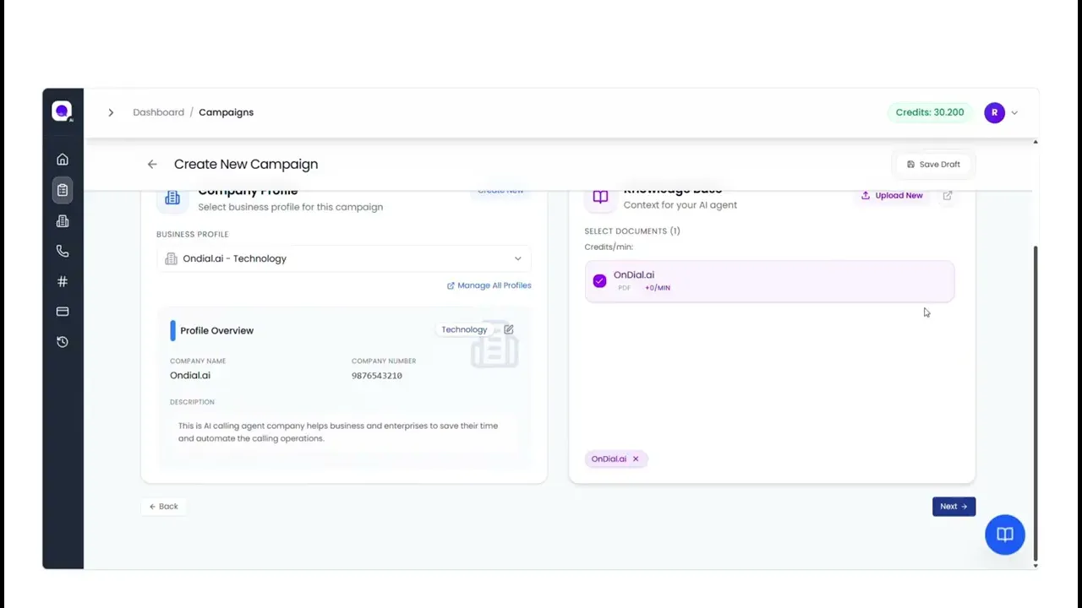Viewport: 1082px width, 608px height.
Task: Click the R user avatar
Action: tap(994, 112)
